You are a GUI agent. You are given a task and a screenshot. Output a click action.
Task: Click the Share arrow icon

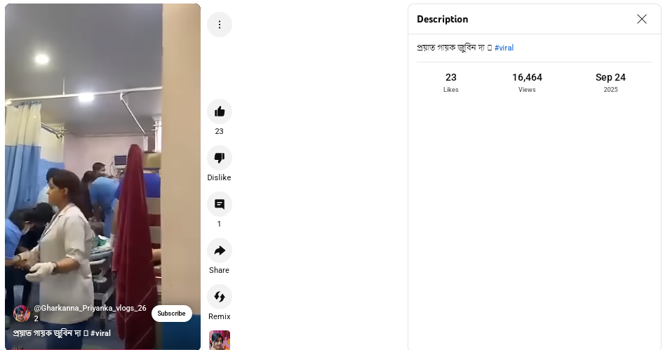coord(220,250)
